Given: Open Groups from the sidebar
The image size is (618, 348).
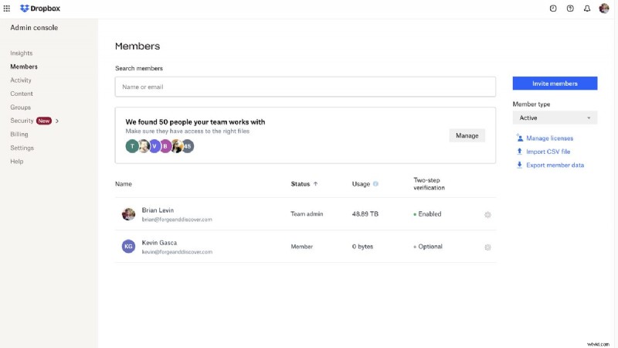Looking at the screenshot, I should pyautogui.click(x=20, y=107).
